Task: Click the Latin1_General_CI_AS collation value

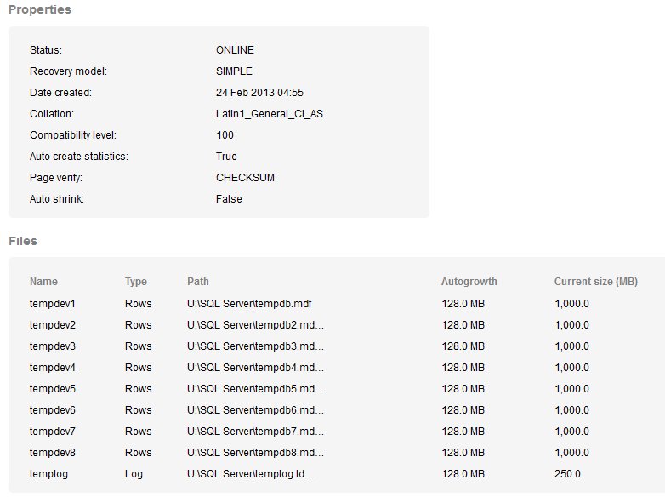Action: [269, 114]
